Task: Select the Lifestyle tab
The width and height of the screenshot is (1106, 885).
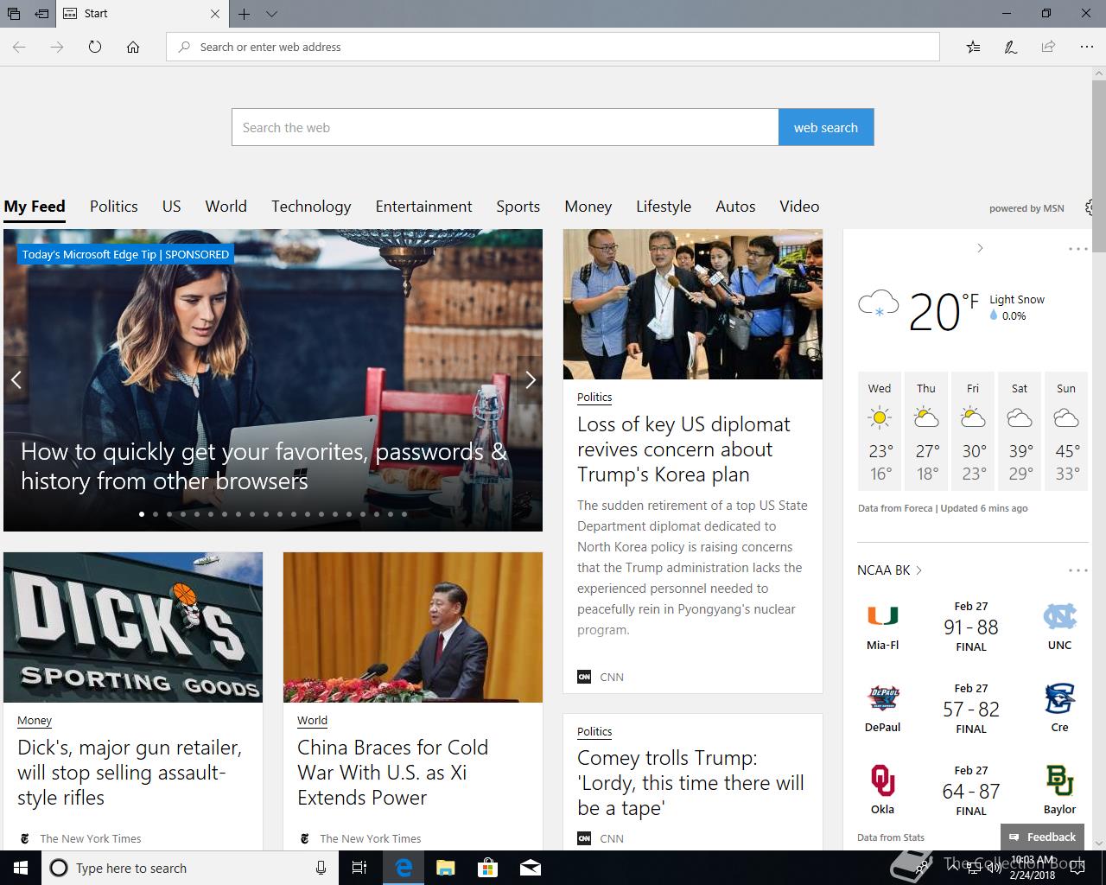Action: pos(664,207)
